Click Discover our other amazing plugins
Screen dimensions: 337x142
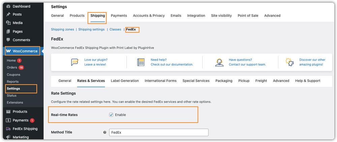click(x=312, y=62)
